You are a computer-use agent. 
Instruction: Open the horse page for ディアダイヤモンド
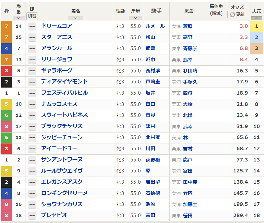[x=65, y=81]
